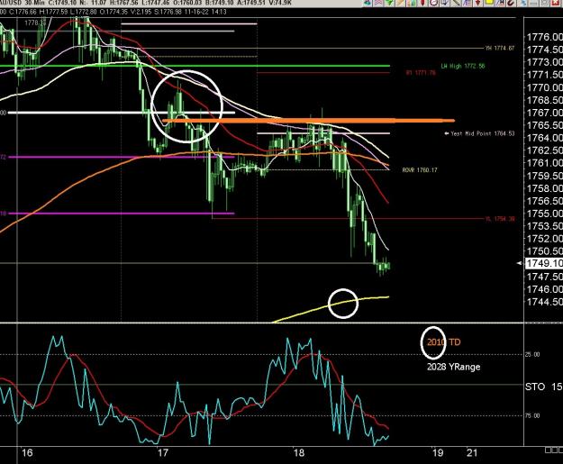Click the date label 21 on the time axis
Screen dimensions: 563x464
pos(472,452)
